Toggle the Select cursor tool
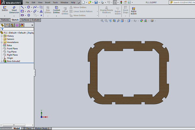The height and width of the screenshot is (130, 195). pyautogui.click(x=115, y=2)
